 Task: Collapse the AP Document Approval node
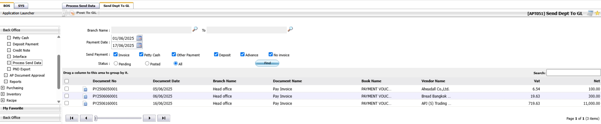pyautogui.click(x=6, y=75)
